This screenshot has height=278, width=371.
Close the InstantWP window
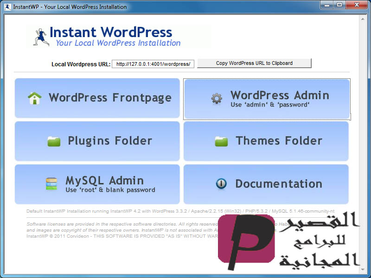point(357,5)
